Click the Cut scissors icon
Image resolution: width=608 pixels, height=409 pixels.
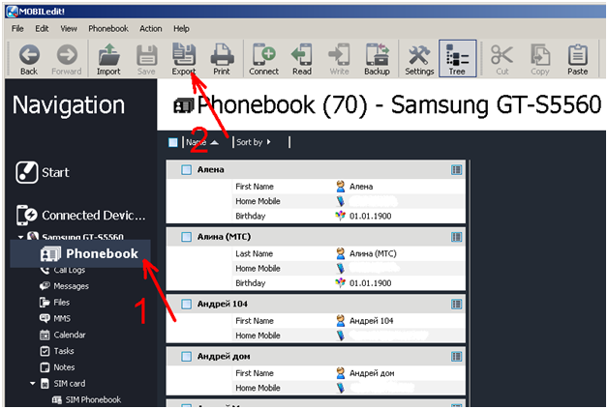point(502,59)
